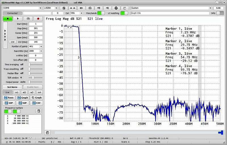
Task: Click the crosshair target icon
Action: [x=116, y=8]
